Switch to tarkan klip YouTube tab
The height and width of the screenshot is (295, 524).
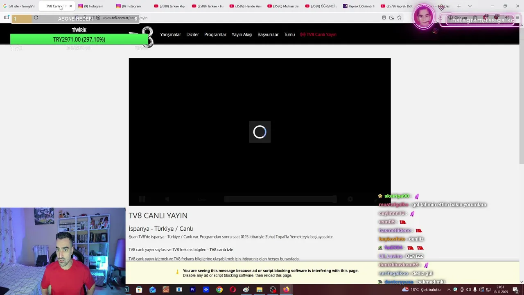pos(169,6)
